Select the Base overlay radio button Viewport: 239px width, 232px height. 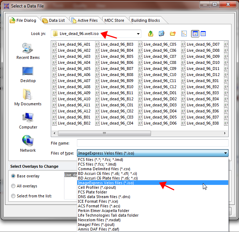pos(14,176)
